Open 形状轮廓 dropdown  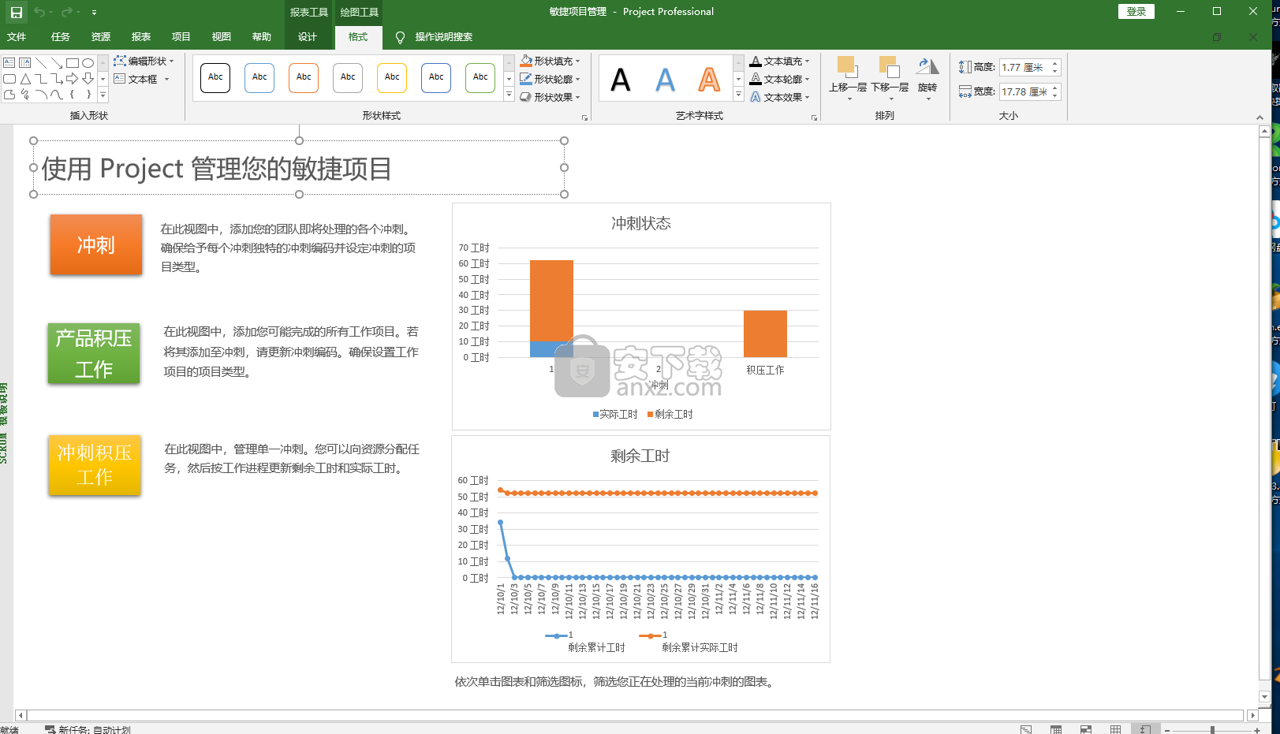point(550,79)
